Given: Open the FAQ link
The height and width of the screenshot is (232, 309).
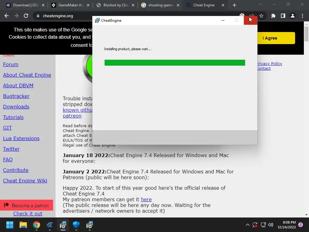Looking at the screenshot, I should [x=8, y=159].
